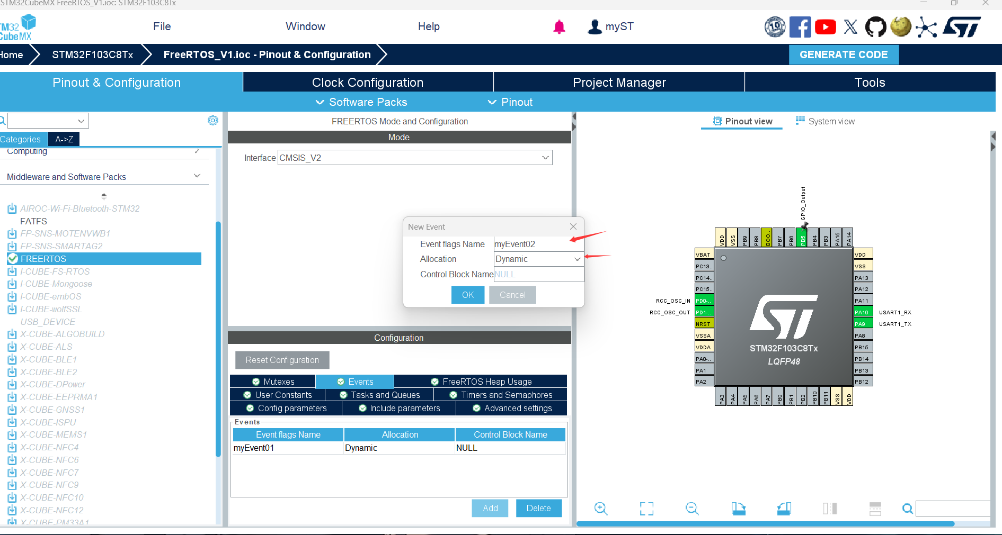
Task: Fit the chip to the view
Action: (x=646, y=509)
